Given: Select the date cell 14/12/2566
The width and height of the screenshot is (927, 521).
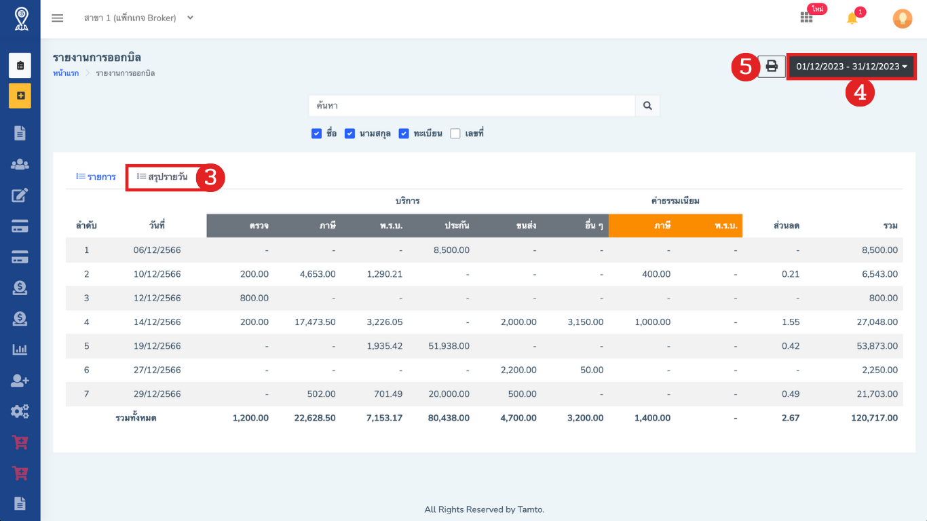Looking at the screenshot, I should (157, 322).
